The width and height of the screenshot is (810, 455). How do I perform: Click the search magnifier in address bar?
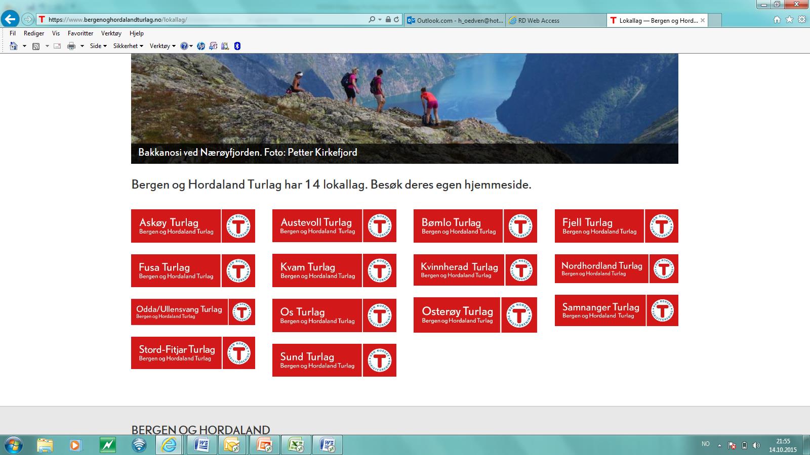[372, 20]
